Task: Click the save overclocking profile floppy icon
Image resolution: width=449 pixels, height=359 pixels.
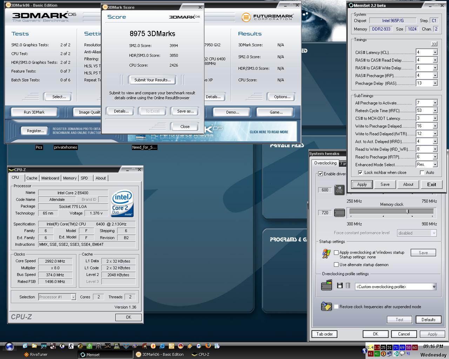Action: point(340,286)
